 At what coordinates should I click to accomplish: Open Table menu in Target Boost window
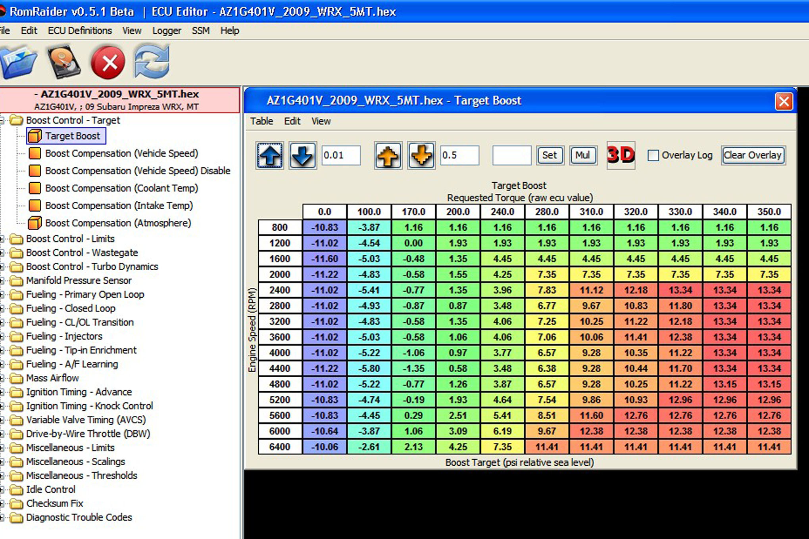261,121
